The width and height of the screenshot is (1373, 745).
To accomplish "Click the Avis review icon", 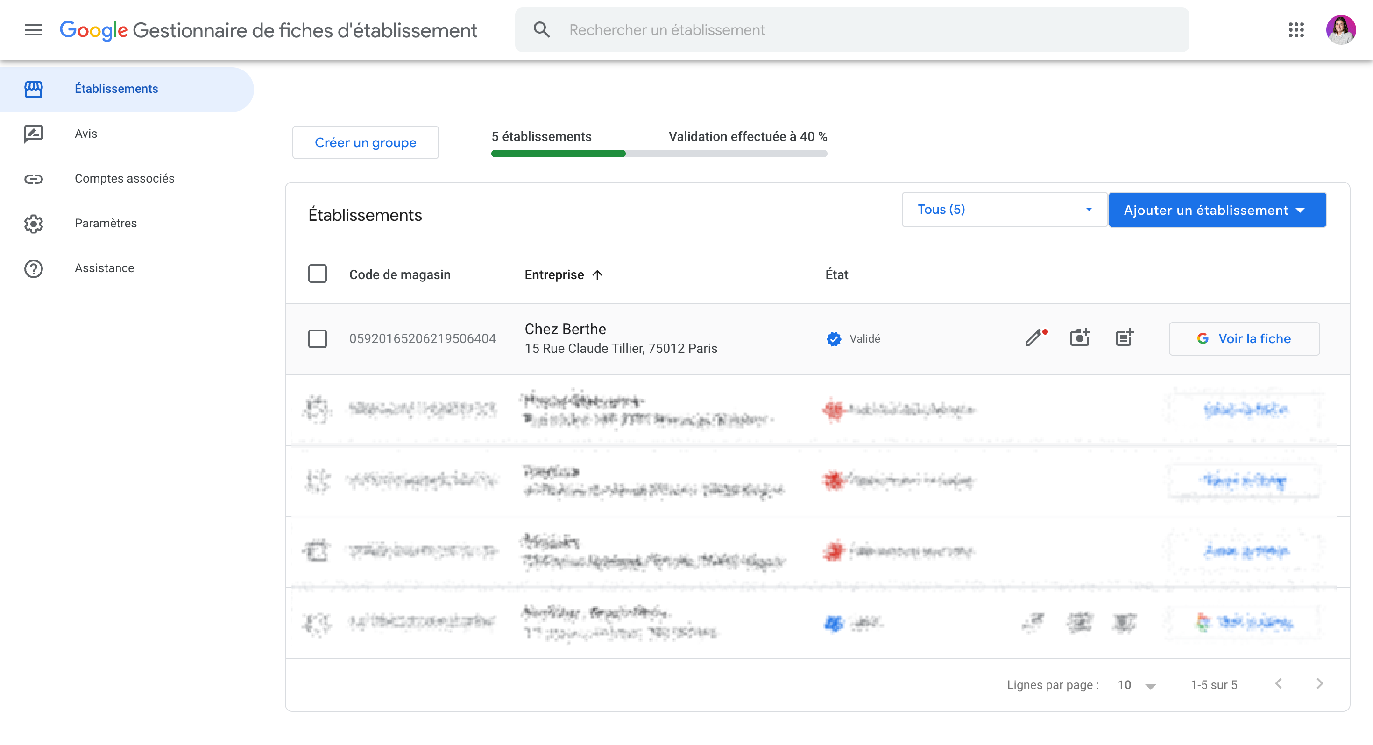I will pyautogui.click(x=33, y=134).
